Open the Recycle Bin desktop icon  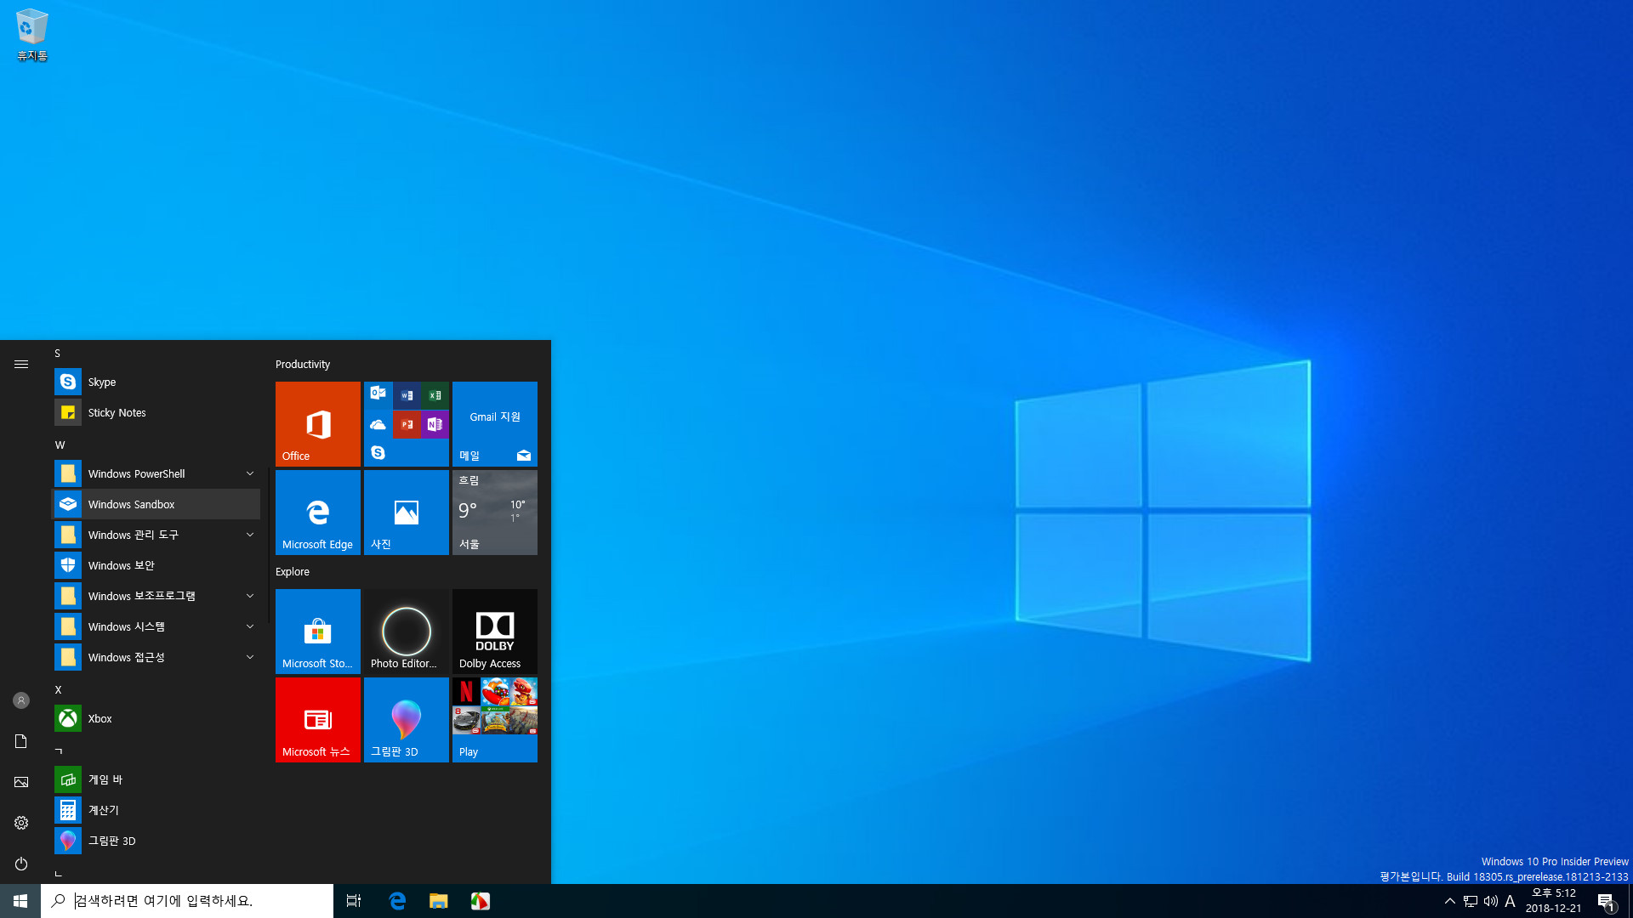[31, 35]
